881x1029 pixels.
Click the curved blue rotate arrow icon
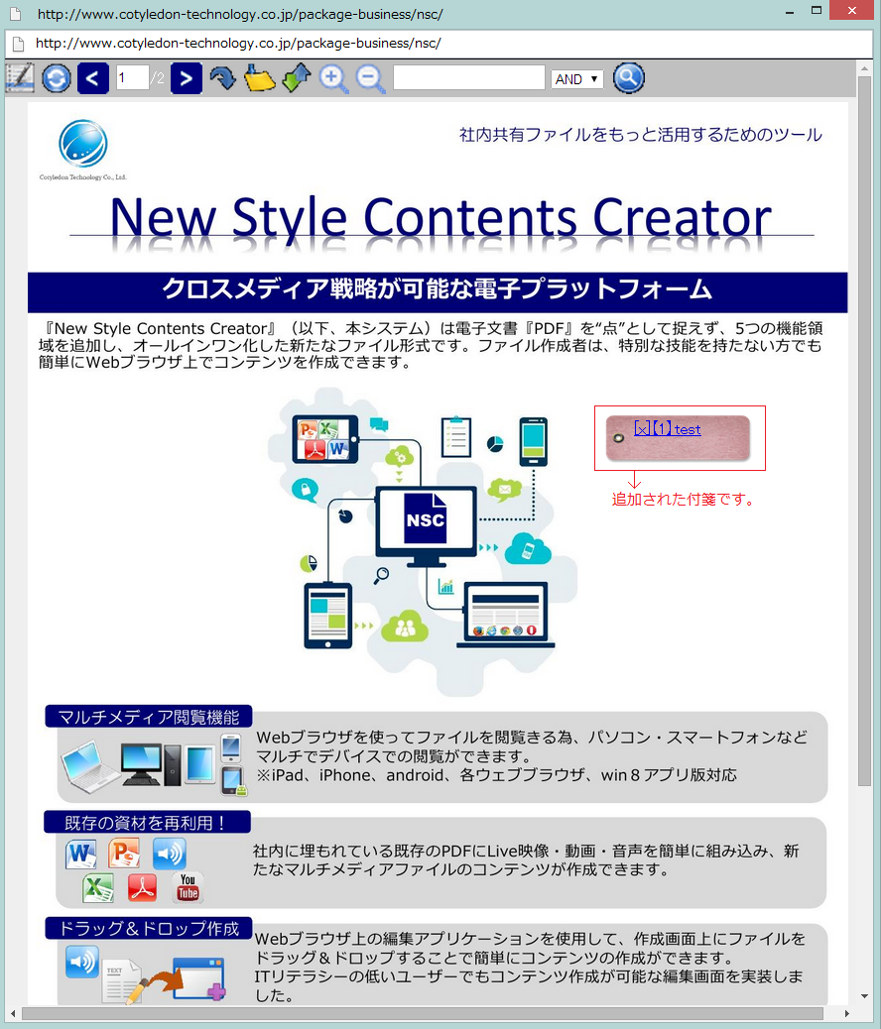pyautogui.click(x=222, y=78)
